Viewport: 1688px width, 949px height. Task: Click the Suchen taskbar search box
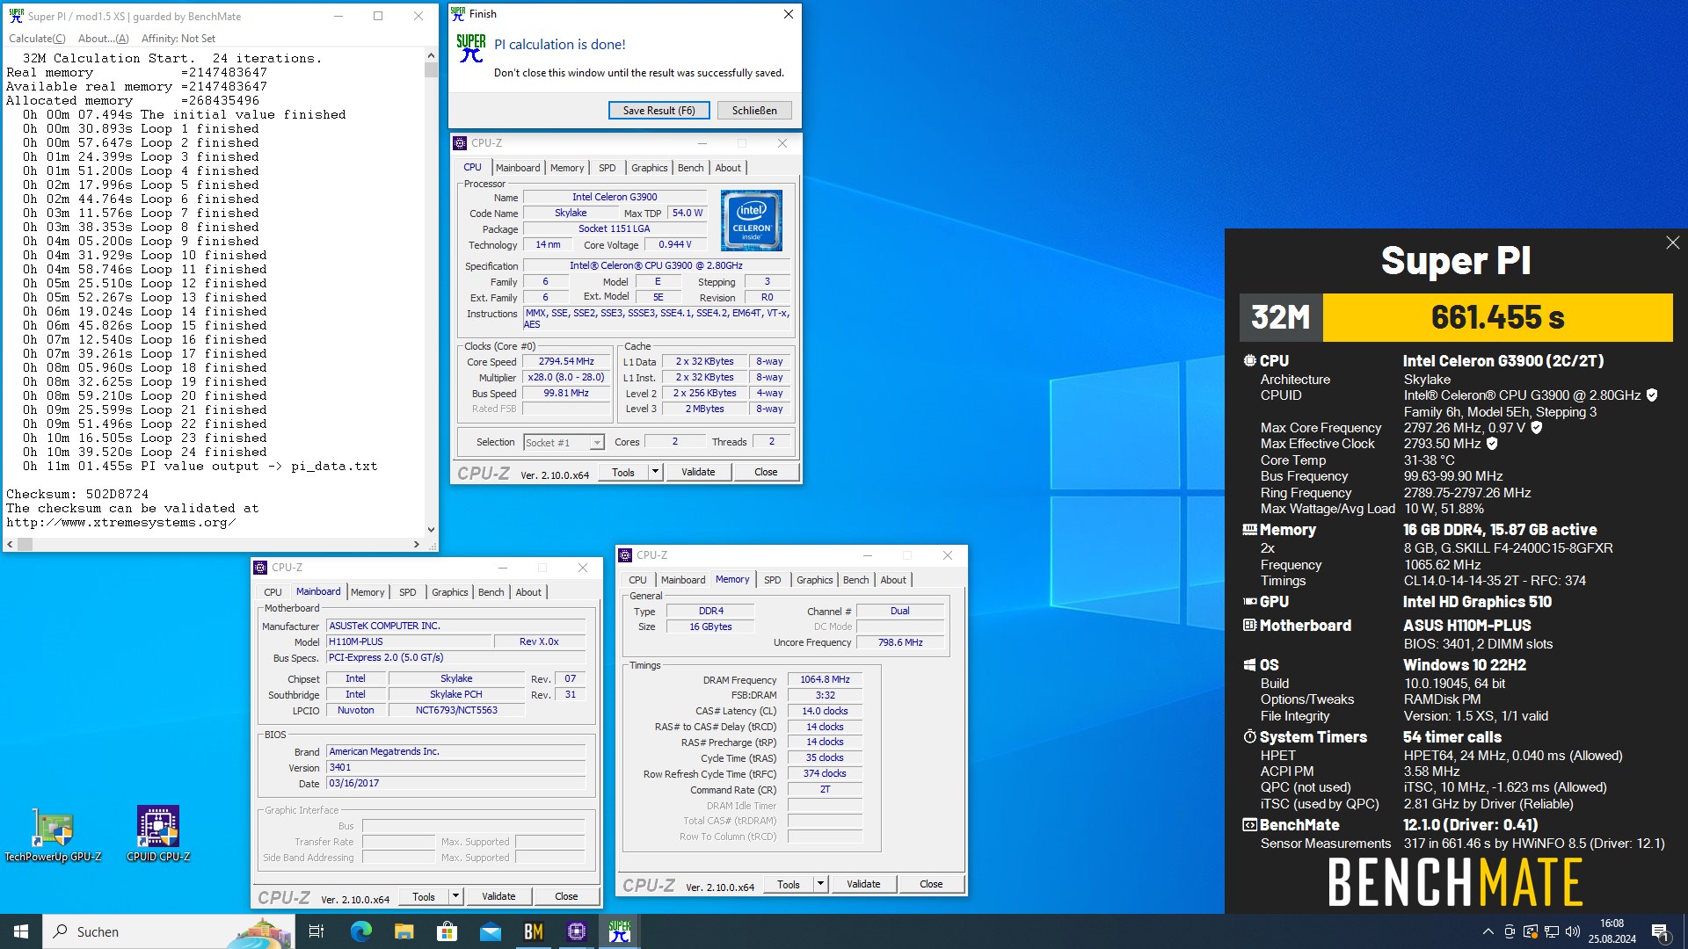pos(167,931)
